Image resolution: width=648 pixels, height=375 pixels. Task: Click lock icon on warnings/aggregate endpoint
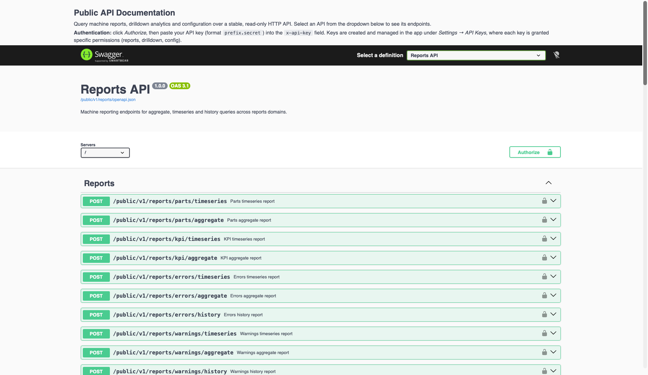[544, 352]
